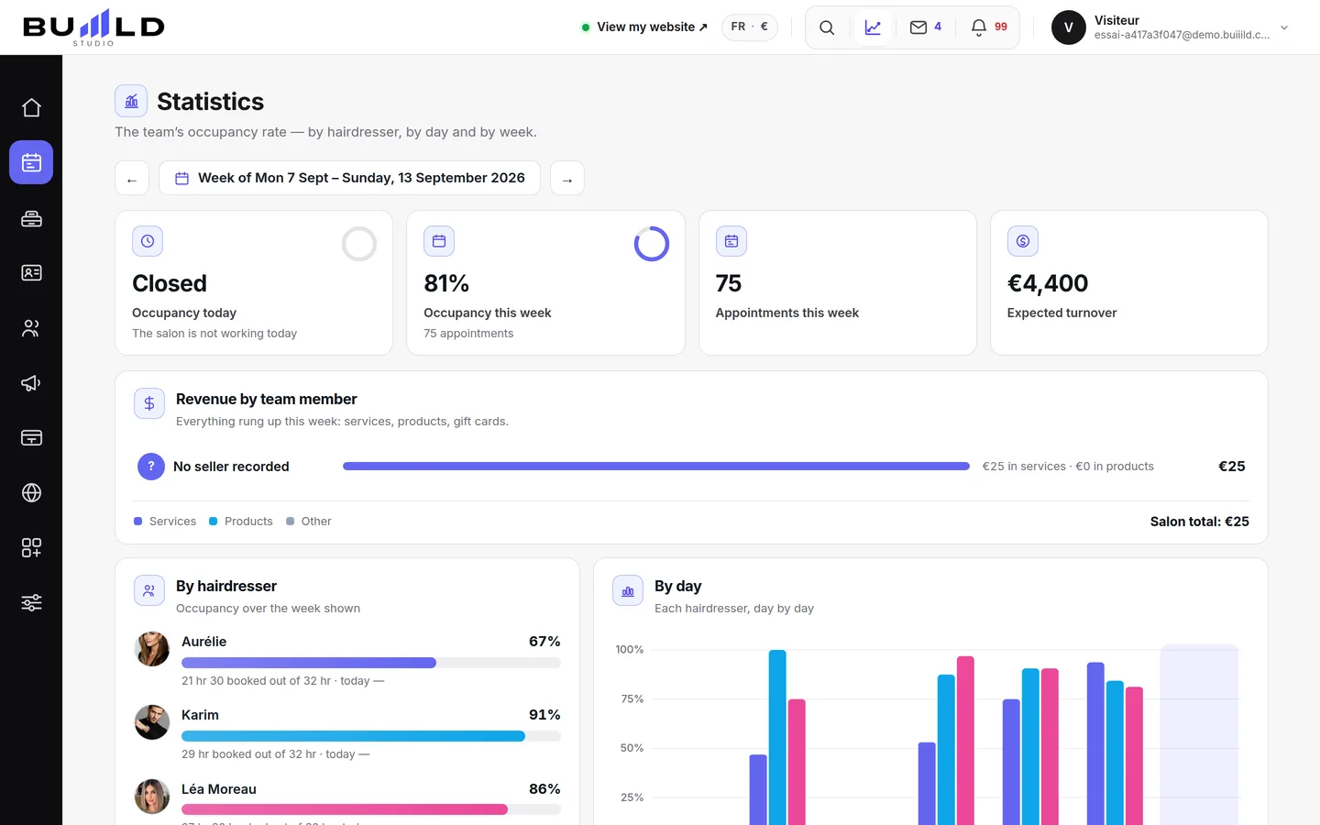1320x825 pixels.
Task: Expand the Visiteur account menu chevron
Action: point(1284,27)
